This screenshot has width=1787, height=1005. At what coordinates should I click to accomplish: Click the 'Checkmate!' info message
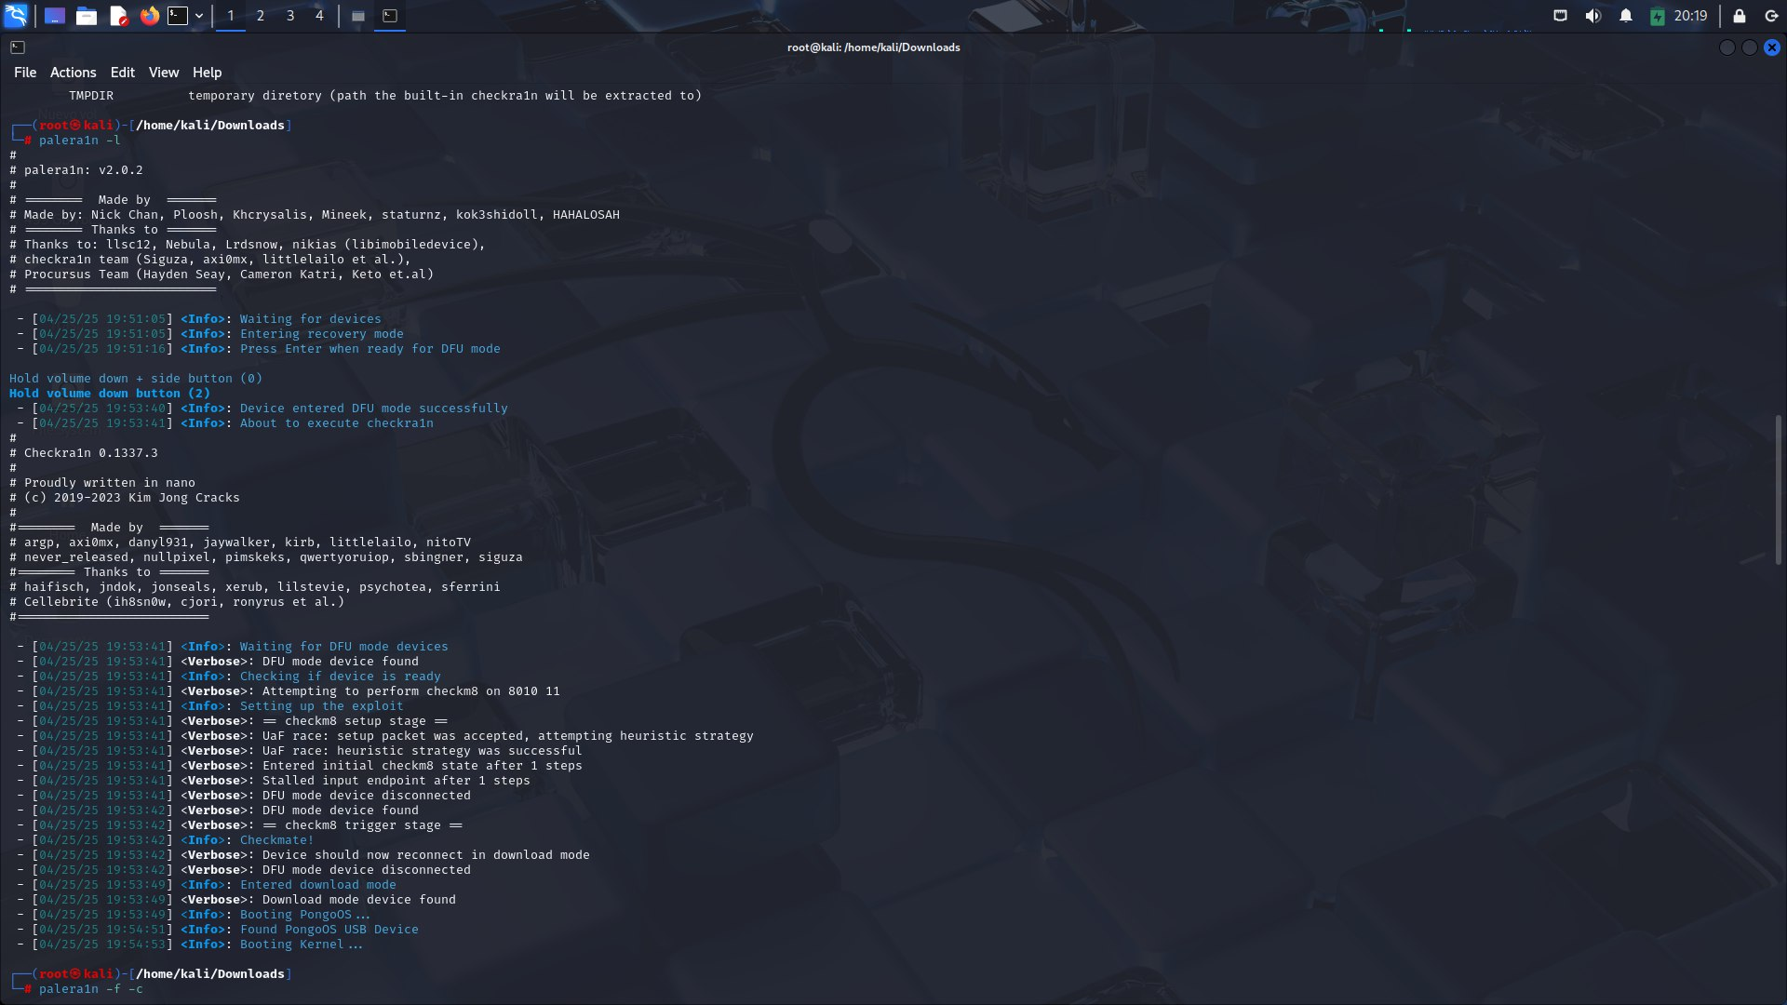click(x=276, y=840)
